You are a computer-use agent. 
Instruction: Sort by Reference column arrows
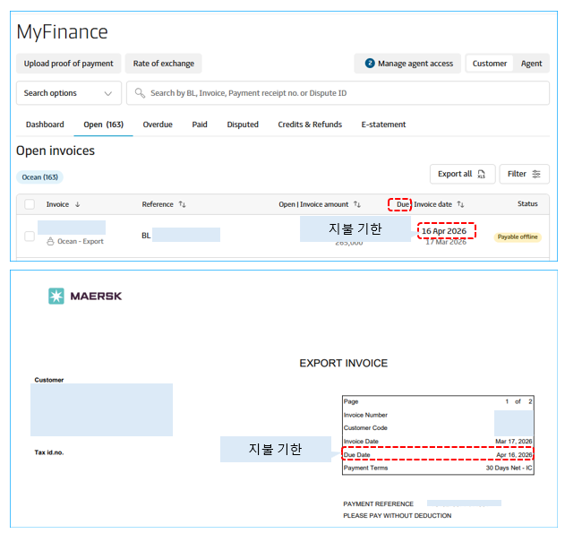click(183, 204)
